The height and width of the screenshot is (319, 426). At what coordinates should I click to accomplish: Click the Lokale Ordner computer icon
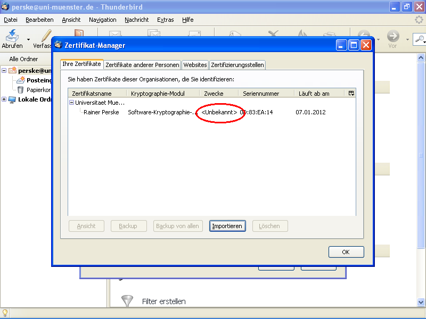12,99
